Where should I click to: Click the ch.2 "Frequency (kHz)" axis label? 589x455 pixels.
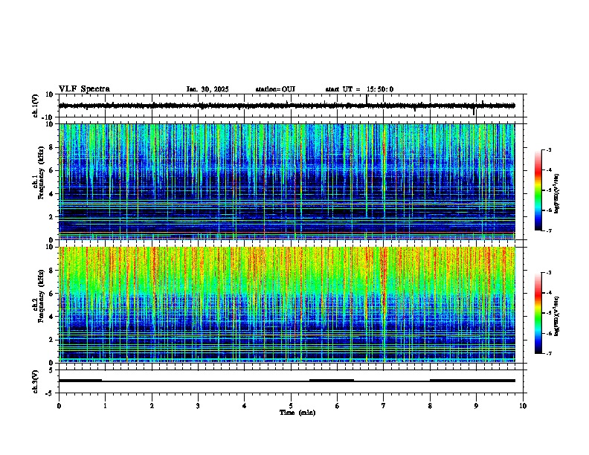click(x=41, y=295)
